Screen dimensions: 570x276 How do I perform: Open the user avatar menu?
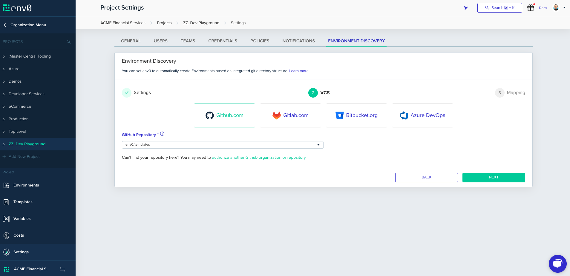coord(556,8)
